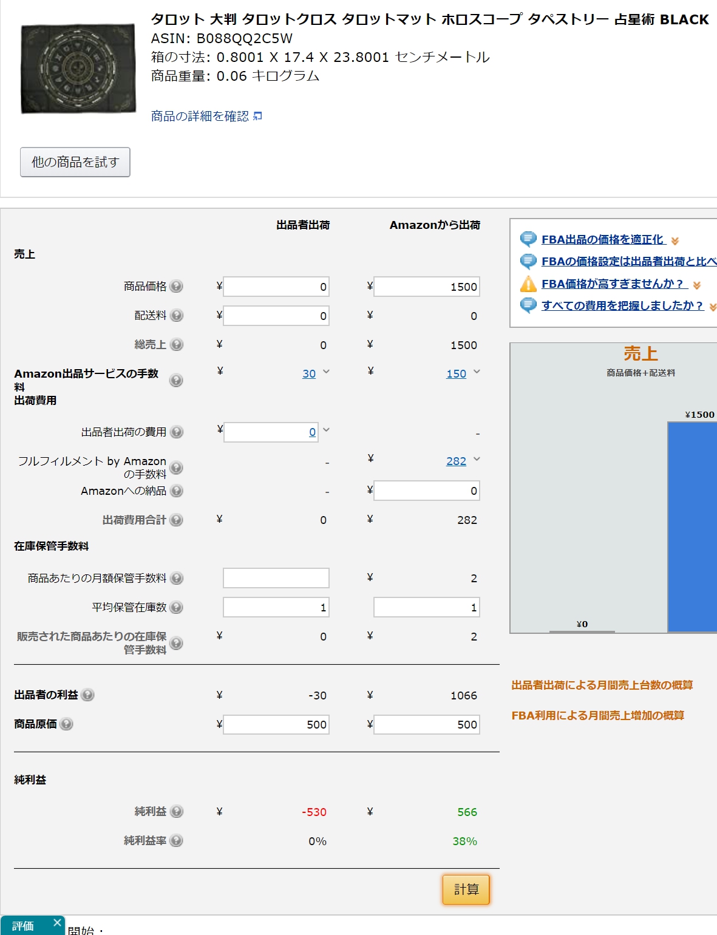Viewport: 717px width, 935px height.
Task: Click help icon next to 出品者の利益
Action: (88, 695)
